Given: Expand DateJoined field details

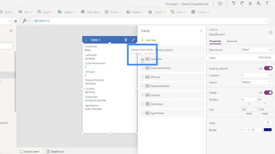Looking at the screenshot, I should pos(142,104).
